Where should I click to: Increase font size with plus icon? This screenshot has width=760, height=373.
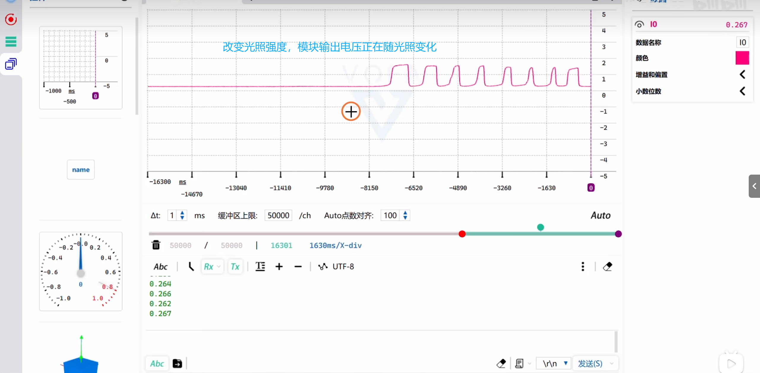coord(279,266)
